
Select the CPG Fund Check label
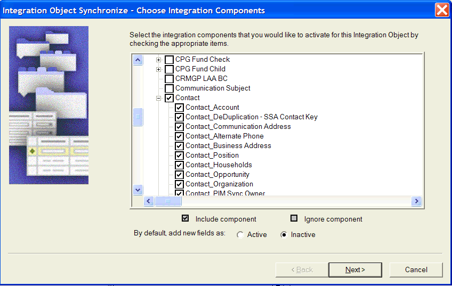point(203,59)
